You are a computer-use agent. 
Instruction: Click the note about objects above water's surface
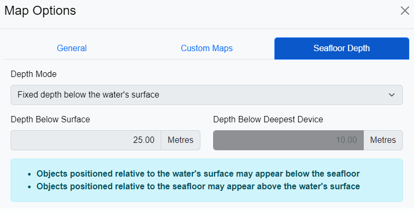coord(198,186)
